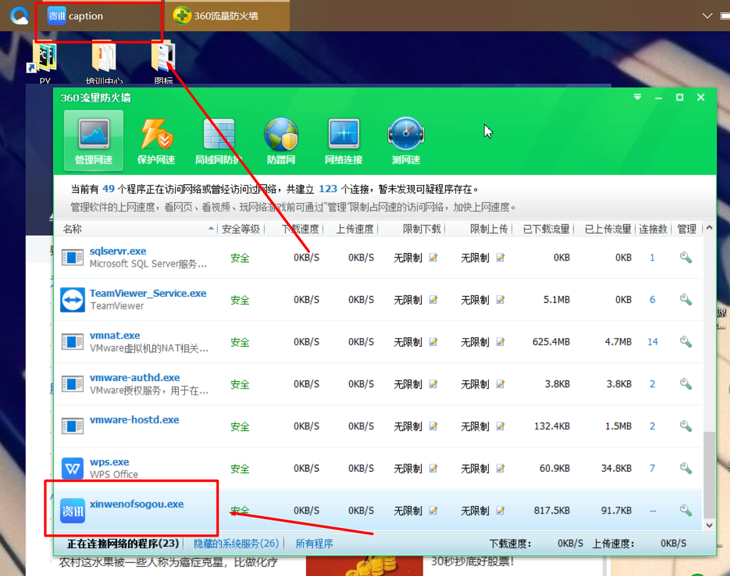This screenshot has width=730, height=576.
Task: Click 625.4MB downloaded value for vmnat.exe
Action: tap(551, 342)
